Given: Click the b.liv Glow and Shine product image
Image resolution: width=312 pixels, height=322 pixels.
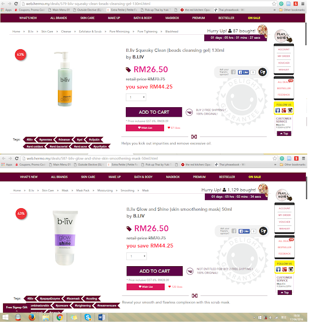Looking at the screenshot, I should [65, 238].
